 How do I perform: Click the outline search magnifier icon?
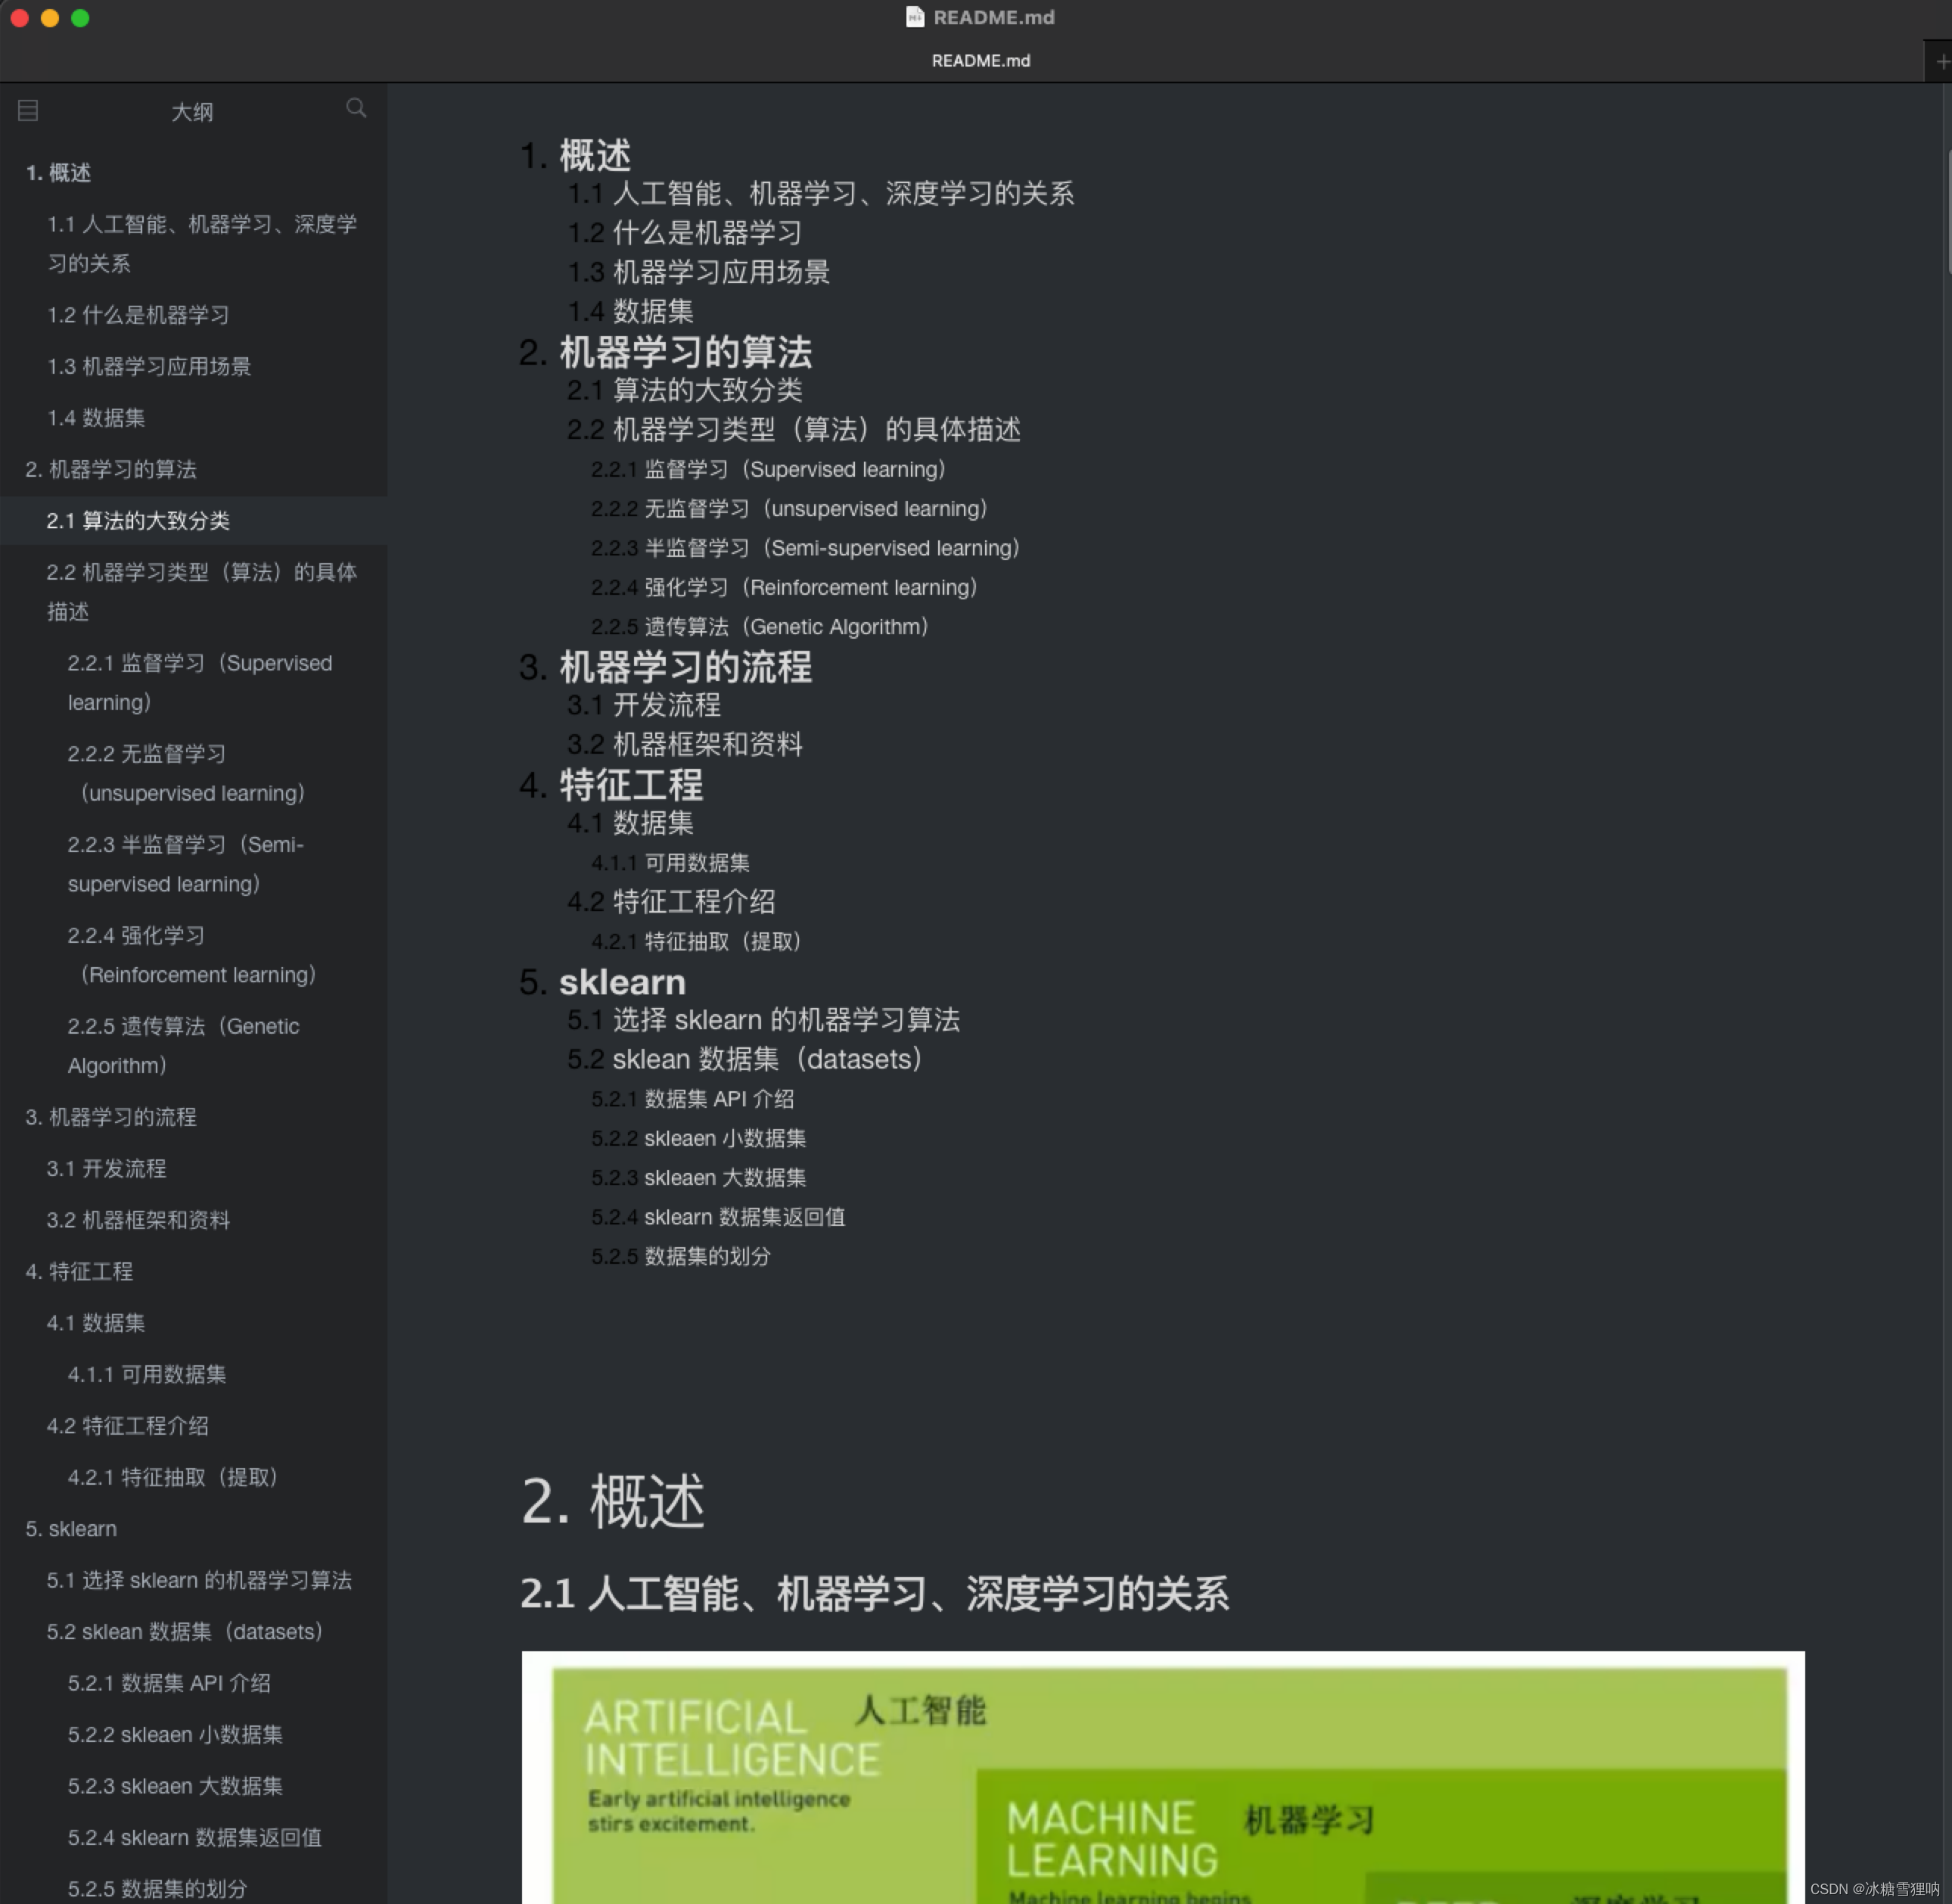pyautogui.click(x=355, y=108)
